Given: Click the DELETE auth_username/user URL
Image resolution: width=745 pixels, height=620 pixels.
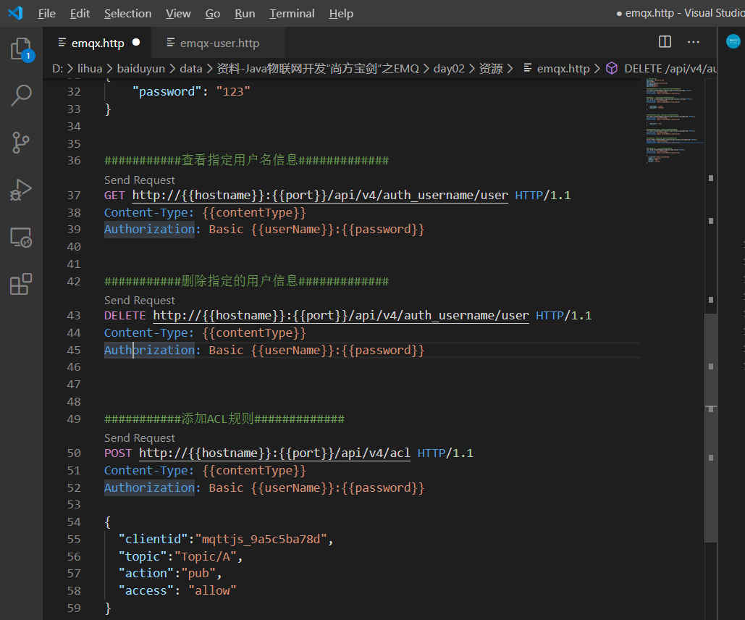Looking at the screenshot, I should coord(341,316).
